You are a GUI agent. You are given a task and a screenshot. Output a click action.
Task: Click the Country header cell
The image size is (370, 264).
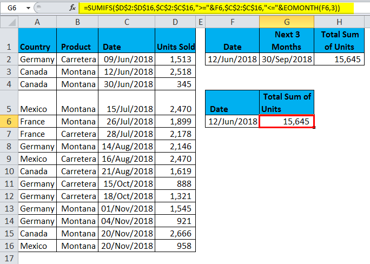(x=37, y=41)
